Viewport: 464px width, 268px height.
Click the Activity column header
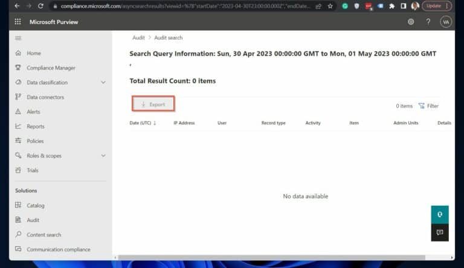pos(313,123)
